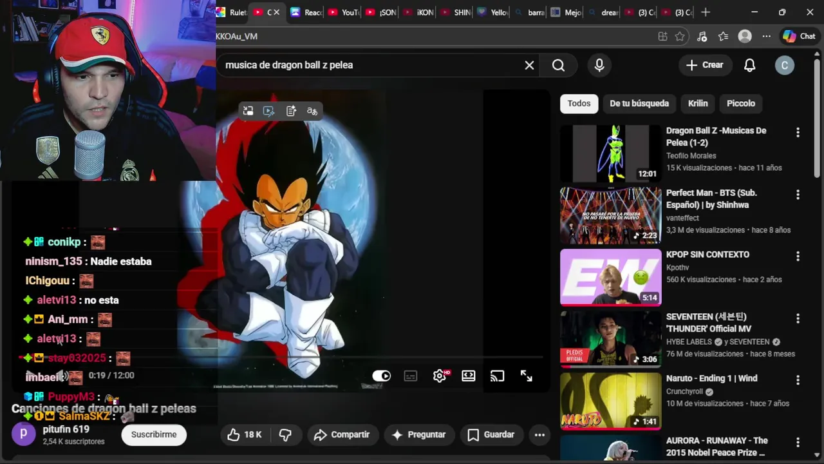Select the De tu búsqueda chip
The height and width of the screenshot is (464, 824).
tap(639, 103)
